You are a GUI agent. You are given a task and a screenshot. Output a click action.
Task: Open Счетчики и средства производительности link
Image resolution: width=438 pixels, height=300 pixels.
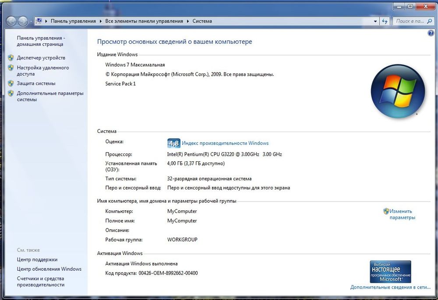coord(40,282)
